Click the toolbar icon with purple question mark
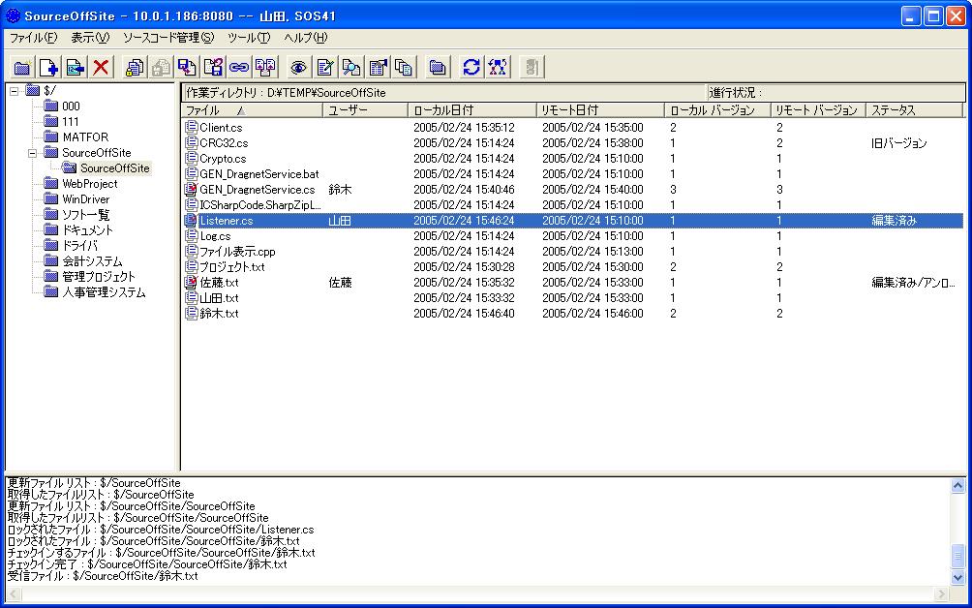 [x=213, y=67]
